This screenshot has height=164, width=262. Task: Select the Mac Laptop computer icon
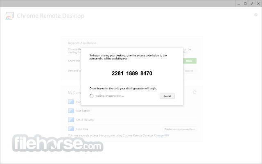[71, 111]
